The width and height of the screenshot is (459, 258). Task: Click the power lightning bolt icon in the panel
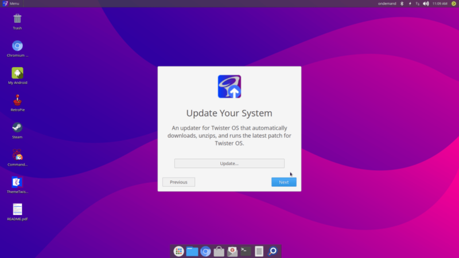tap(410, 3)
